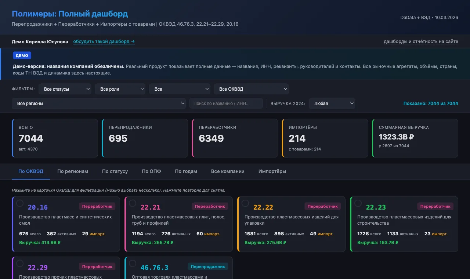Click the 'ВСЕГО 7044' summary card
470x279 pixels.
click(x=55, y=138)
